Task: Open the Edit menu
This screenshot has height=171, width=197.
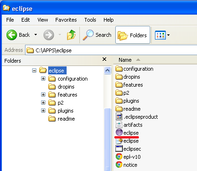Action: (26, 20)
